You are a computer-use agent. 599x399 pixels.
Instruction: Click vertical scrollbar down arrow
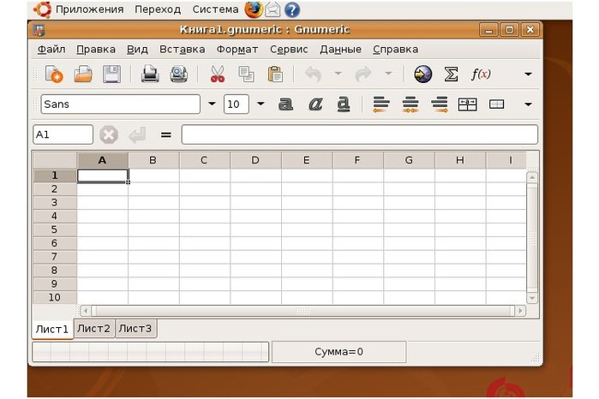[532, 298]
